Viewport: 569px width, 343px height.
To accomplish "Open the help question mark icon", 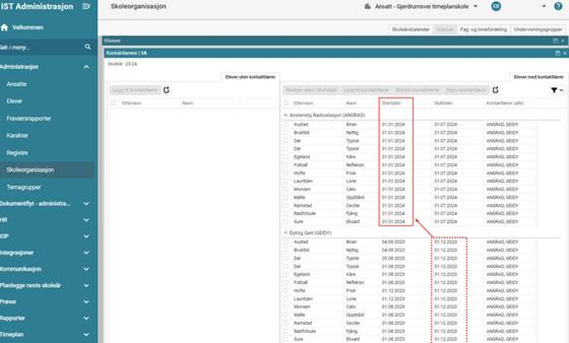I will tap(558, 6).
